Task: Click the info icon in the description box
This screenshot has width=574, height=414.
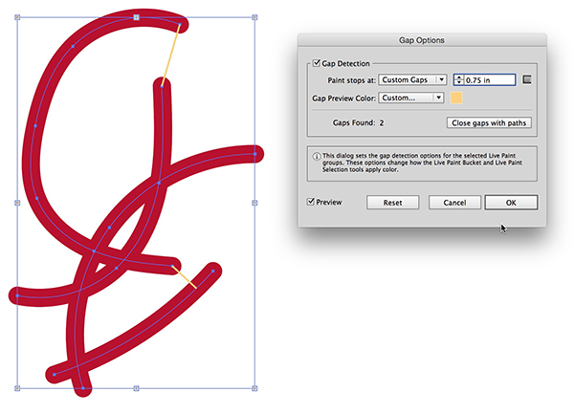Action: (x=317, y=157)
